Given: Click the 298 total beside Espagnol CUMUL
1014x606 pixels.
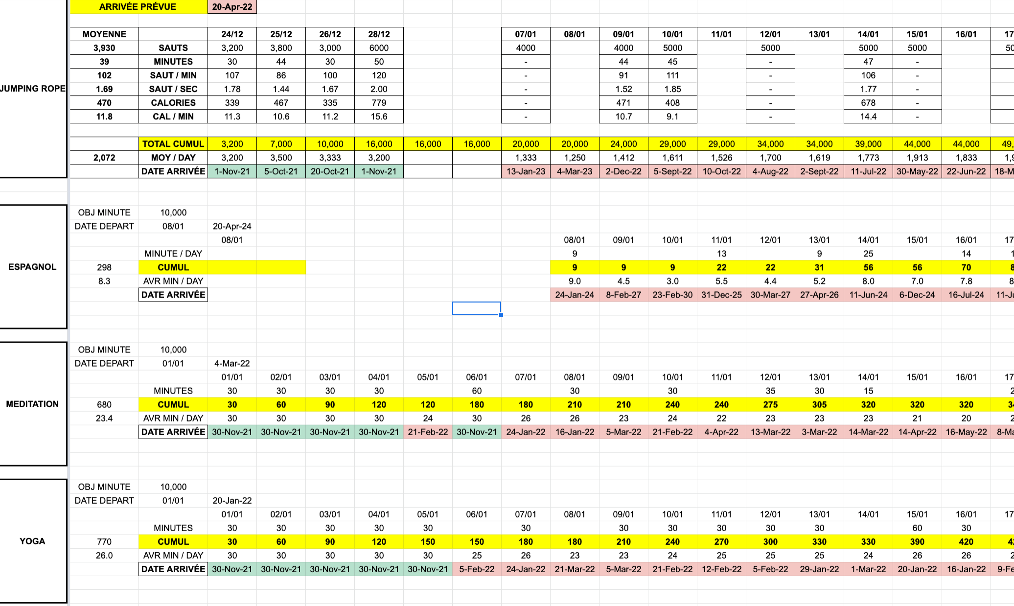Looking at the screenshot, I should tap(104, 267).
